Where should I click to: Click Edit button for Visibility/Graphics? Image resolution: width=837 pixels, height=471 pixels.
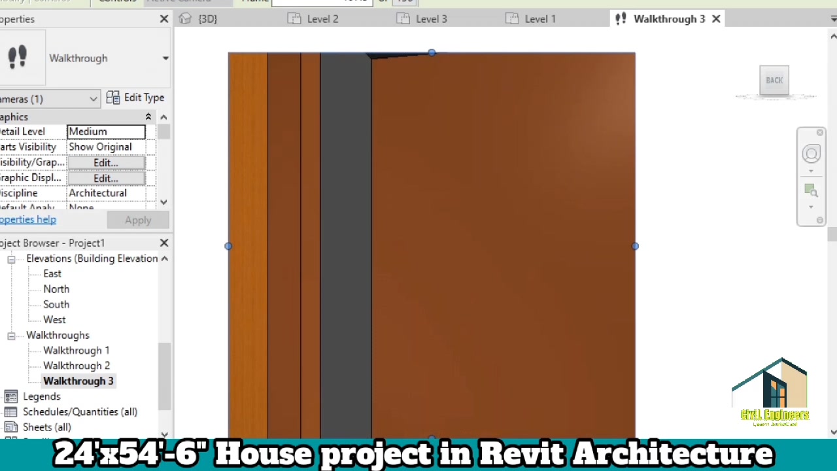coord(106,162)
